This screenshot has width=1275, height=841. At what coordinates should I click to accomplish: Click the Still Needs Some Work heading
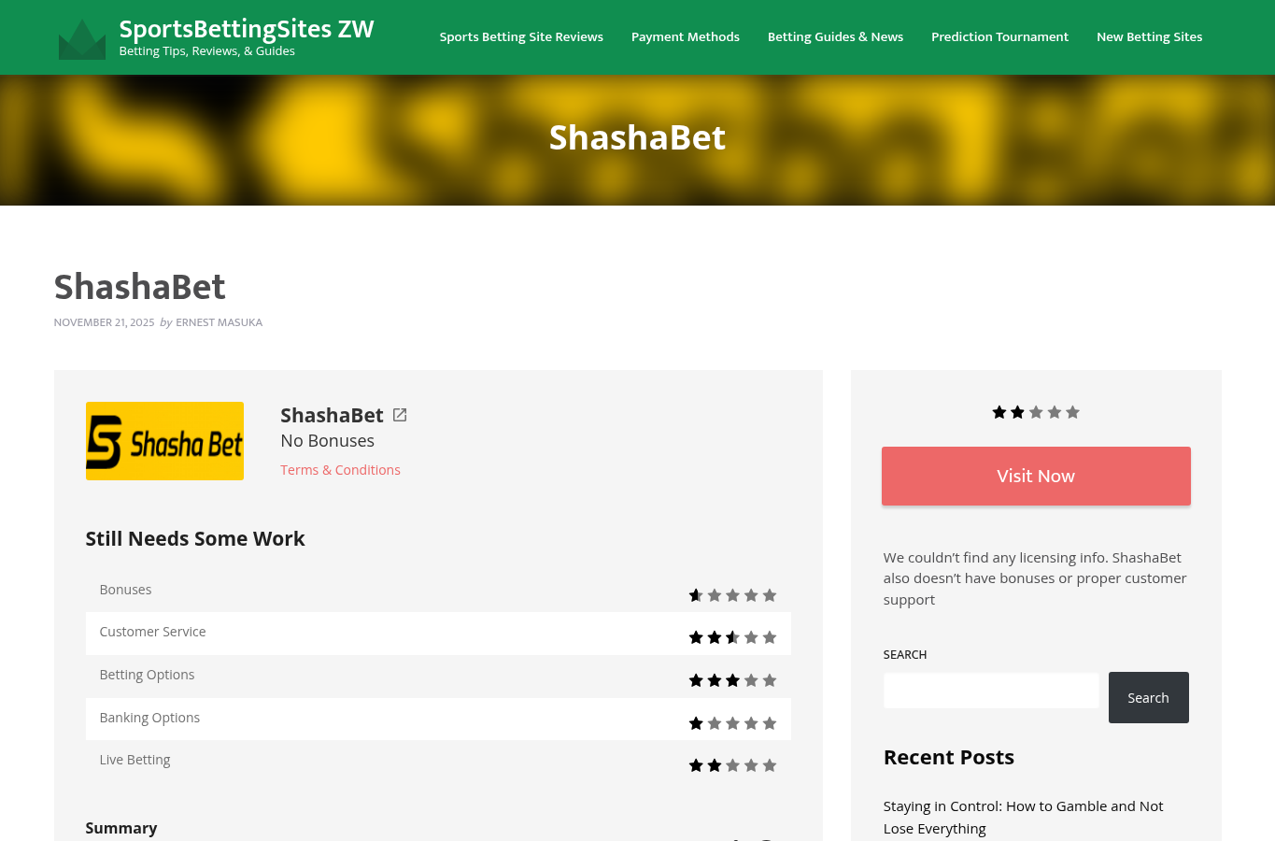(x=195, y=538)
